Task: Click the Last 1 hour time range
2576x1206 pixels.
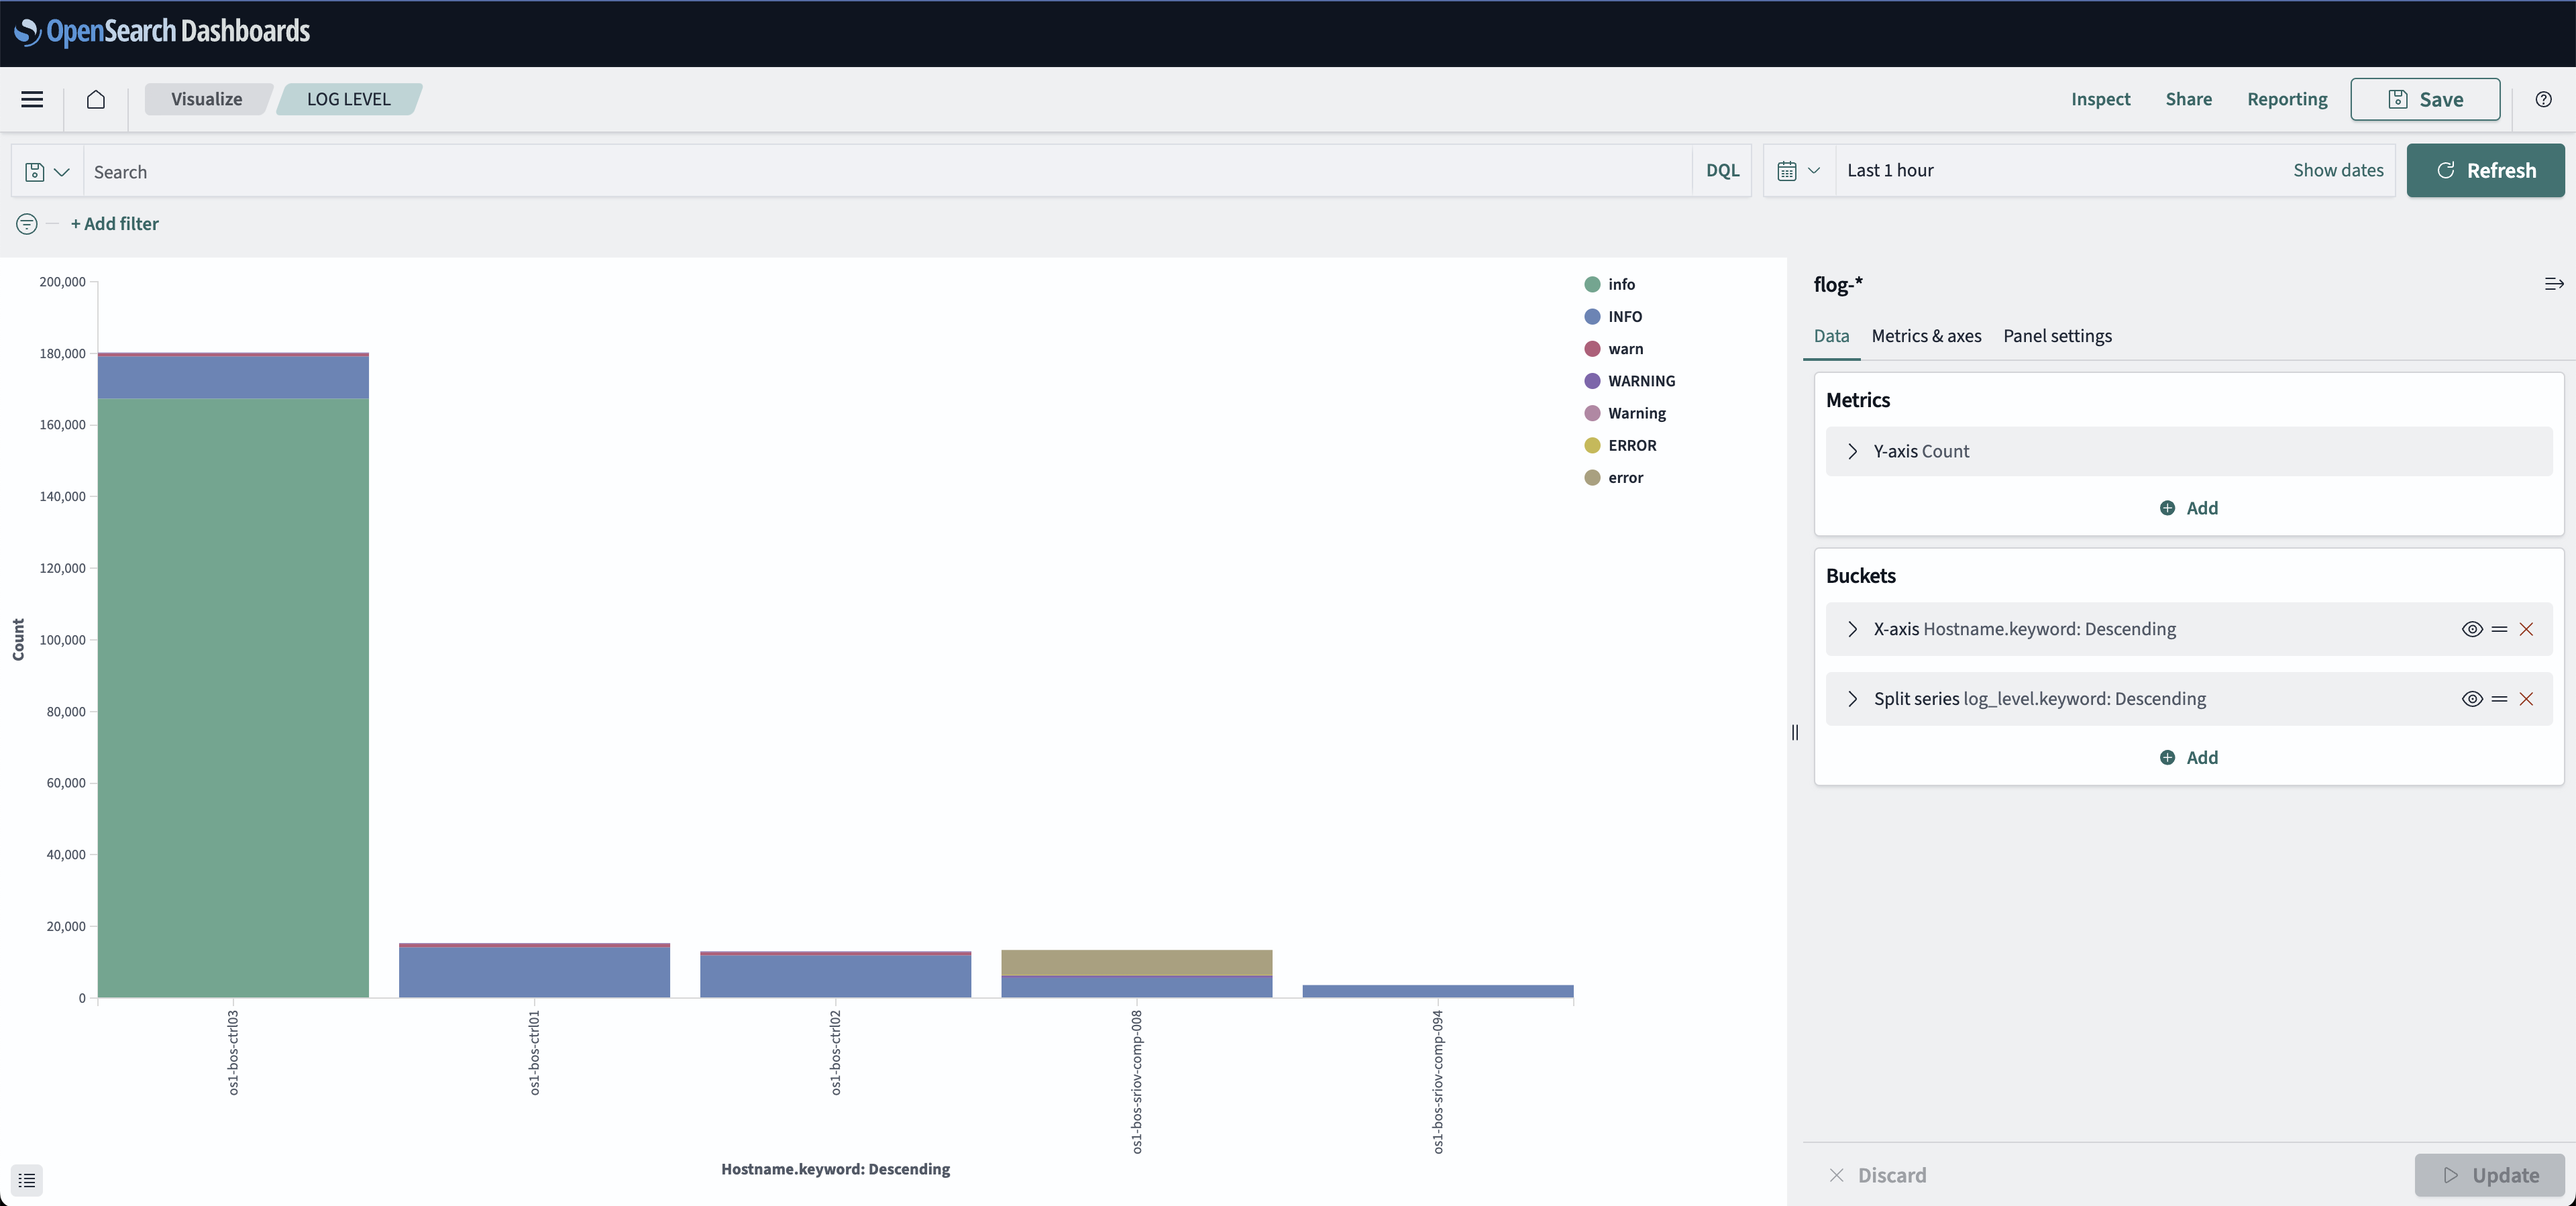Action: pyautogui.click(x=1890, y=170)
